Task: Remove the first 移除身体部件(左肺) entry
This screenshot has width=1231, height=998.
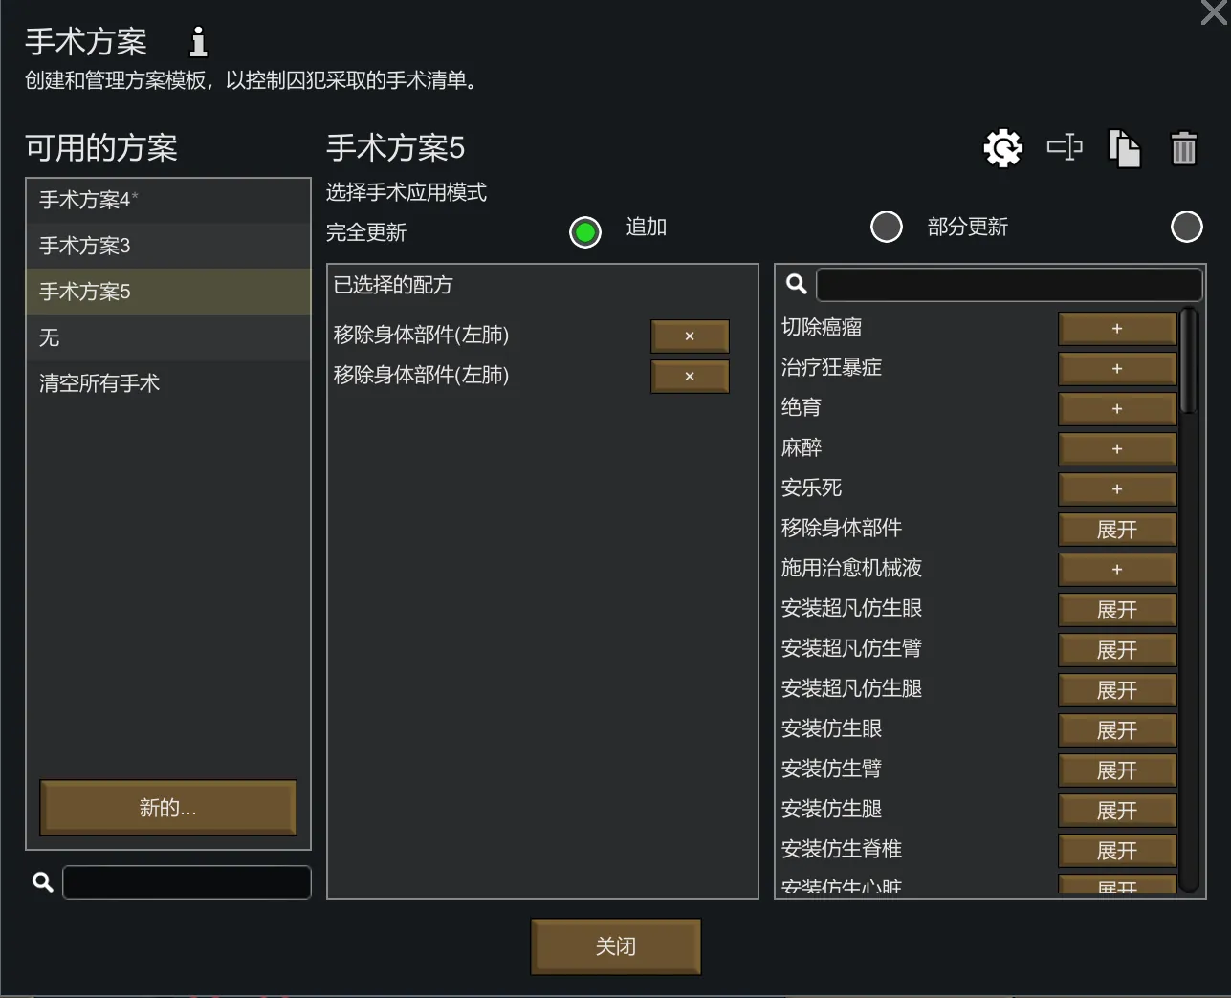Action: pos(690,336)
